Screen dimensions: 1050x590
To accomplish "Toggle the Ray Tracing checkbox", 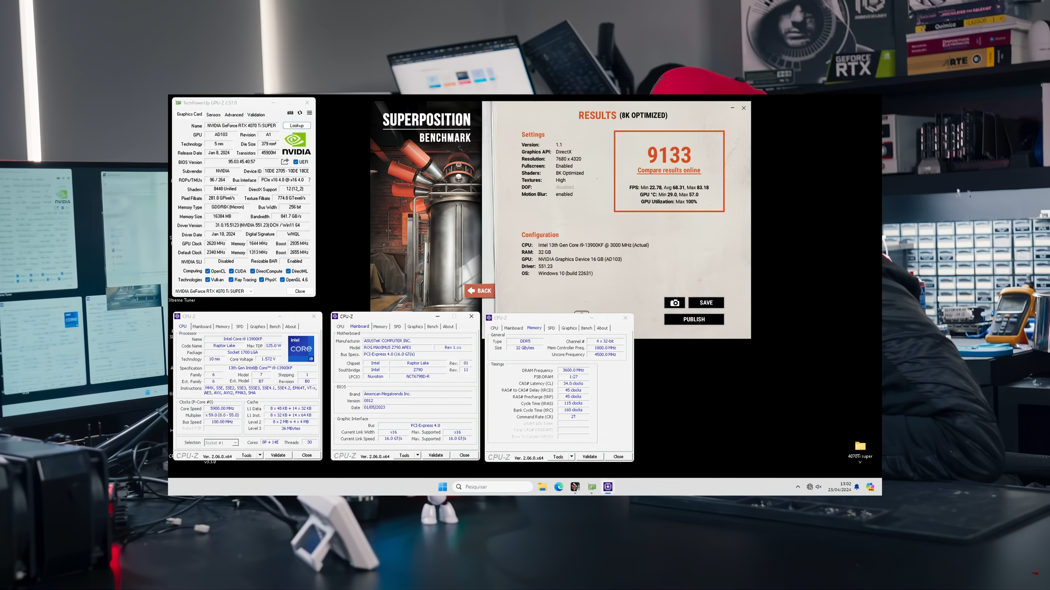I will 231,280.
